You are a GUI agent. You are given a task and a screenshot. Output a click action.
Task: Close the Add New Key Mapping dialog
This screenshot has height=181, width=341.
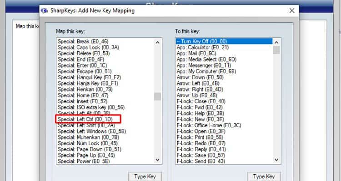292,10
